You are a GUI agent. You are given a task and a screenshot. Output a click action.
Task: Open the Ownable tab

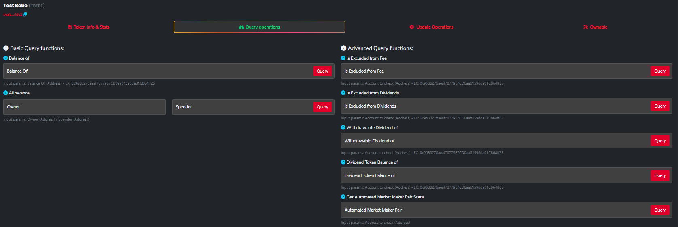pyautogui.click(x=595, y=27)
